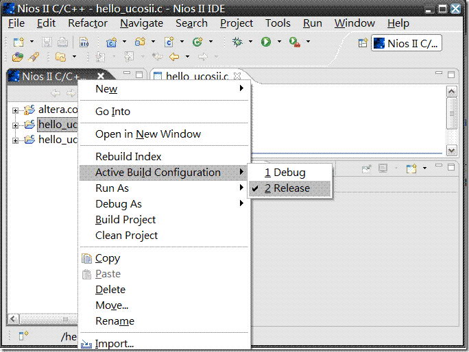This screenshot has width=469, height=352.
Task: Click the status bar new item icon
Action: pyautogui.click(x=23, y=336)
